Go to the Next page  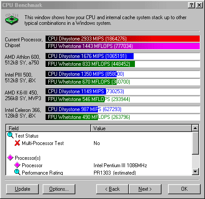coord(145,189)
